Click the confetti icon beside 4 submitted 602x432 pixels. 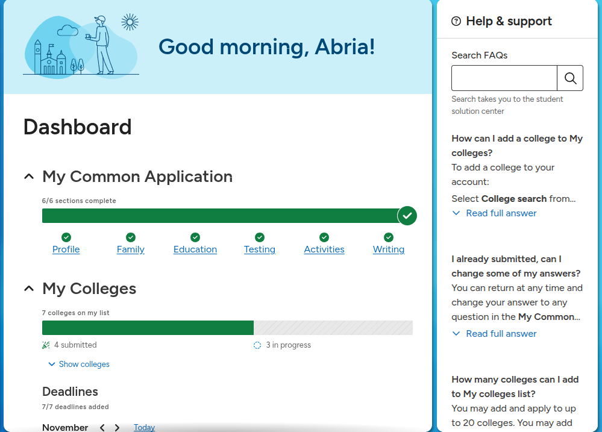[46, 345]
